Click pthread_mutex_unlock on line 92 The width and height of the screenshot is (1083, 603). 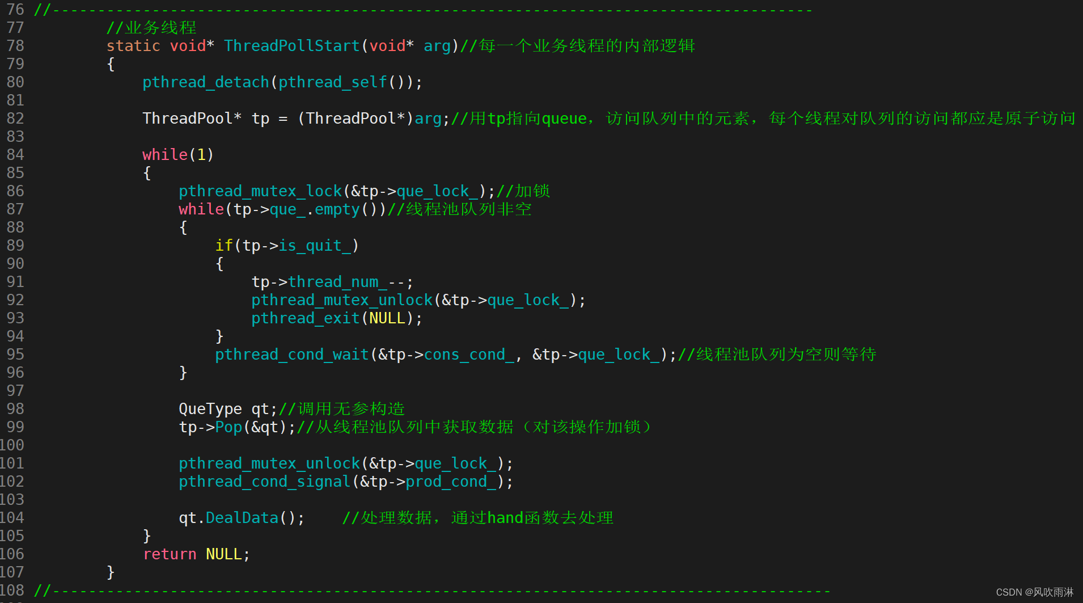pos(342,300)
